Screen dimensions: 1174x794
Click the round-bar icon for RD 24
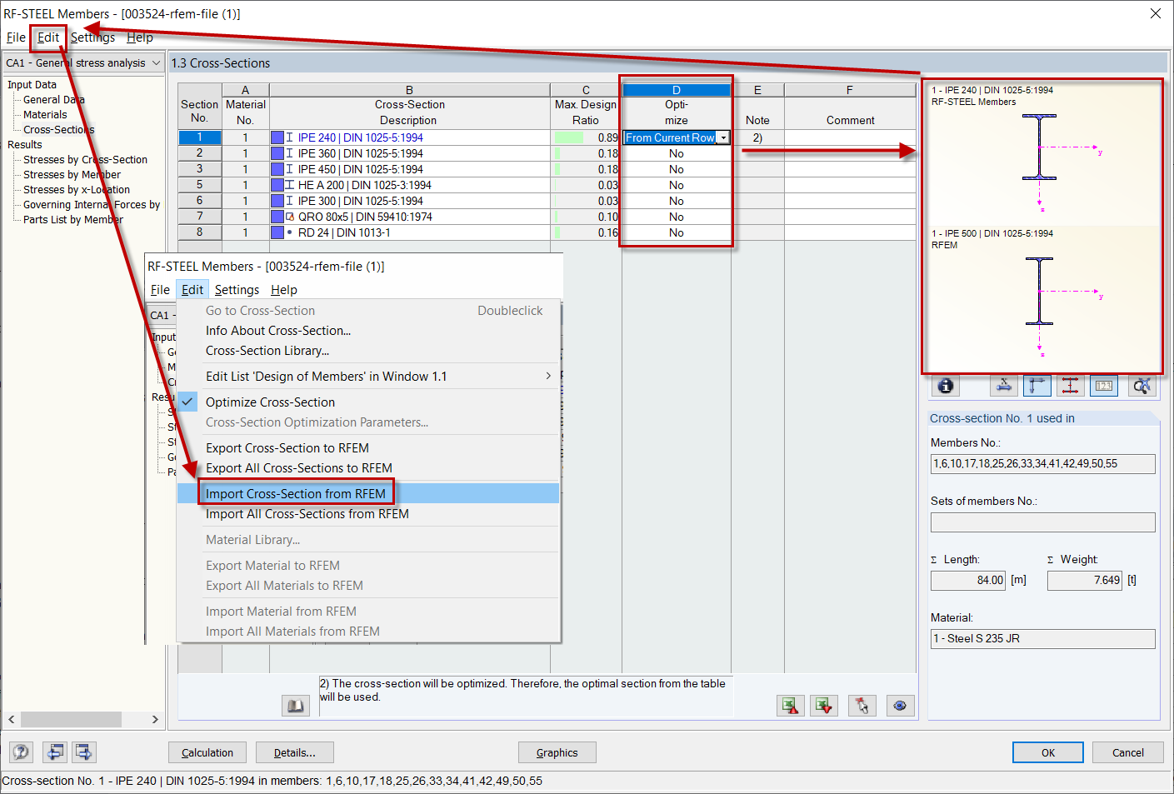pos(290,232)
